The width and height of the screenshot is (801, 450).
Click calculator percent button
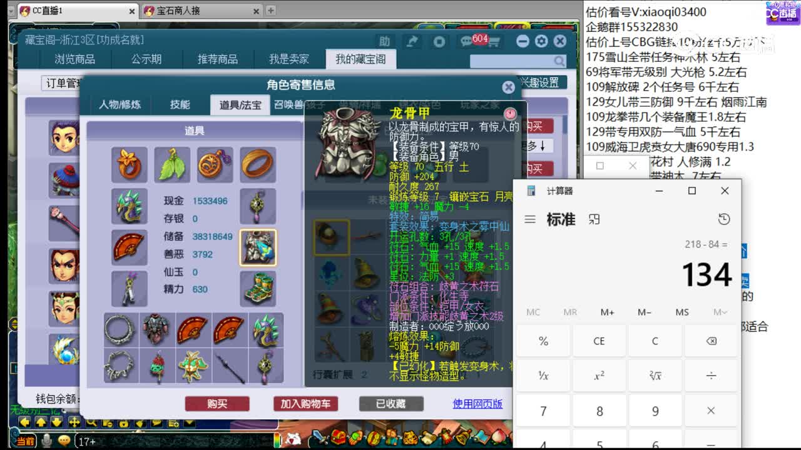543,341
